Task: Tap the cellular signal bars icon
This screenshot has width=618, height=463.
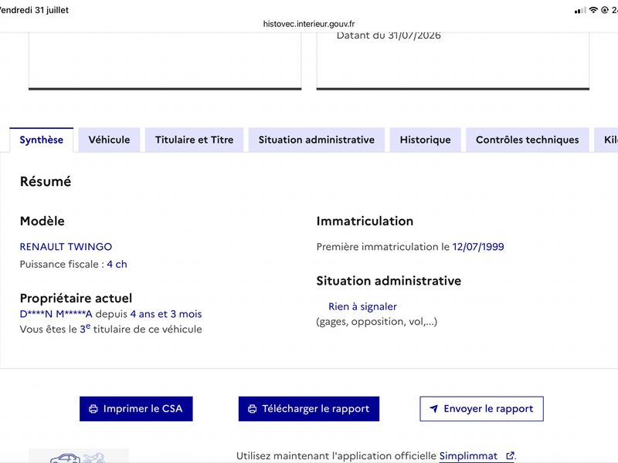Action: pyautogui.click(x=580, y=11)
